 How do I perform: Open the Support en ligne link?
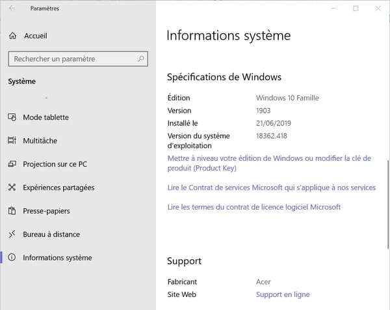(x=283, y=294)
